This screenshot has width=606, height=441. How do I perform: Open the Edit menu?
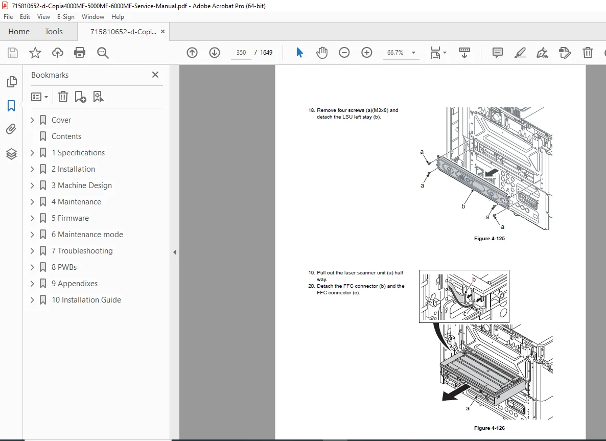(25, 17)
